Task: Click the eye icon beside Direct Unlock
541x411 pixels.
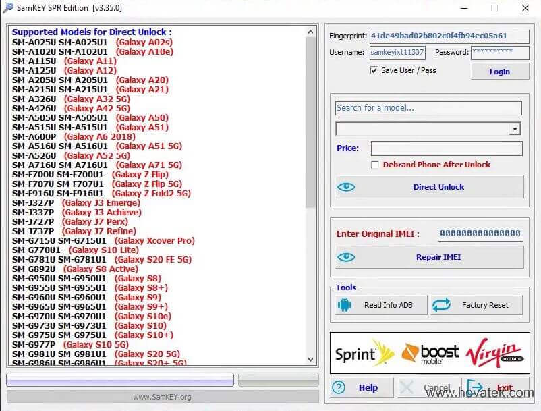Action: tap(346, 187)
